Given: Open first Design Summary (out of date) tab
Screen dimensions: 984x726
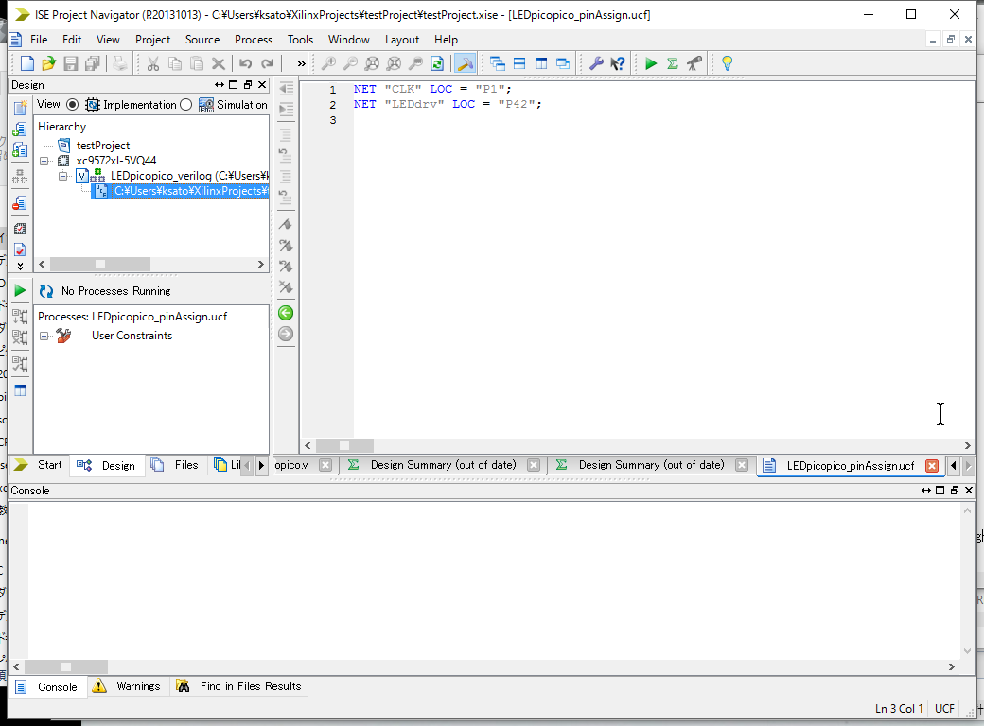Looking at the screenshot, I should pyautogui.click(x=443, y=465).
